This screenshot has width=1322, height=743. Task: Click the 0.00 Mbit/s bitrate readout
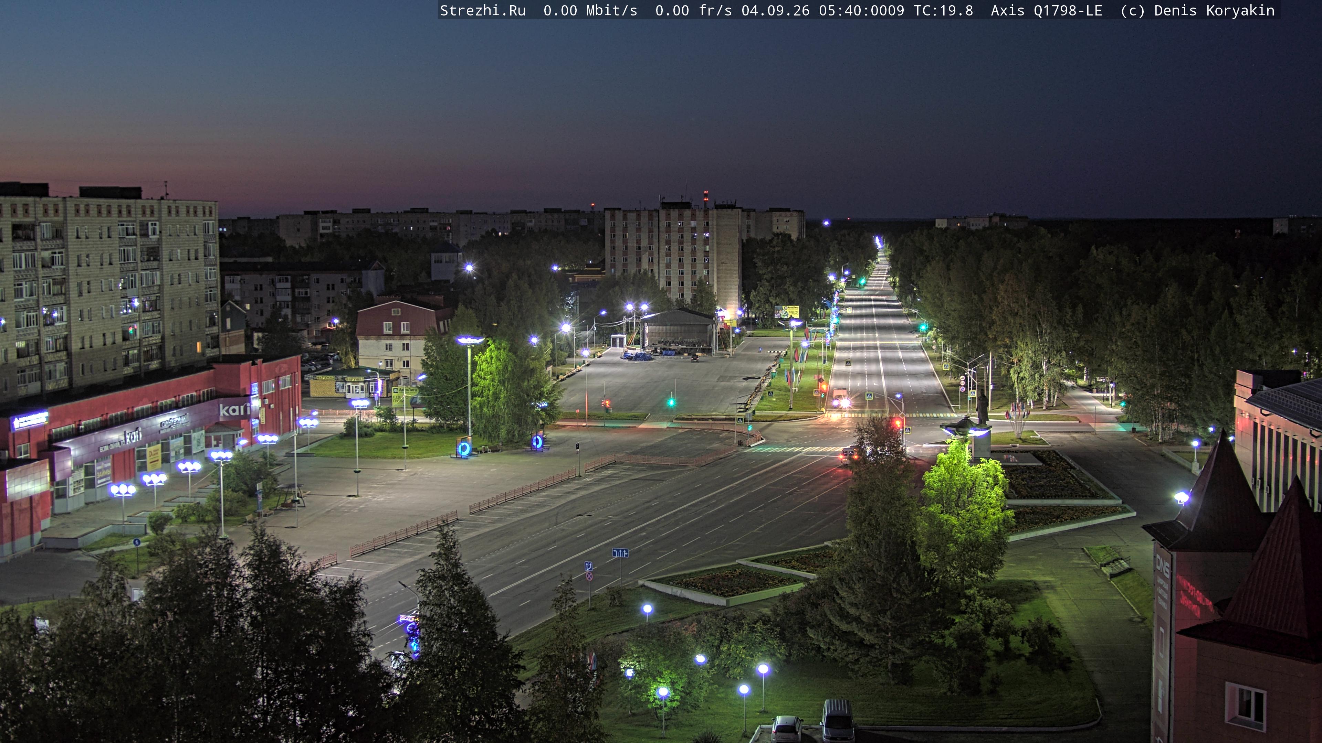pos(590,11)
